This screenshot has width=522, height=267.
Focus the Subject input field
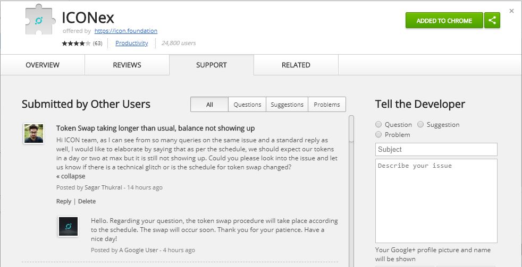coord(436,149)
